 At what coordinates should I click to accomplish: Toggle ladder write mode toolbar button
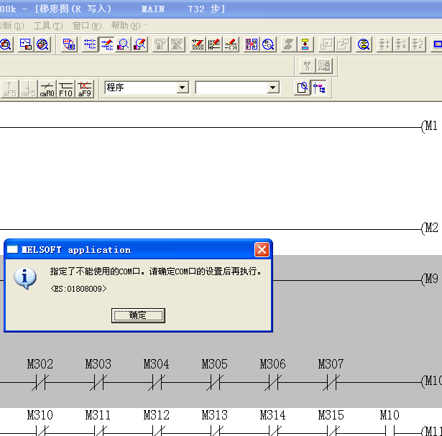[106, 45]
